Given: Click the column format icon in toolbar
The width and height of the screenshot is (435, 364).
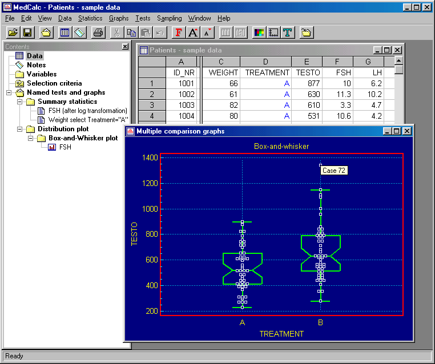Looking at the screenshot, I should click(x=226, y=33).
